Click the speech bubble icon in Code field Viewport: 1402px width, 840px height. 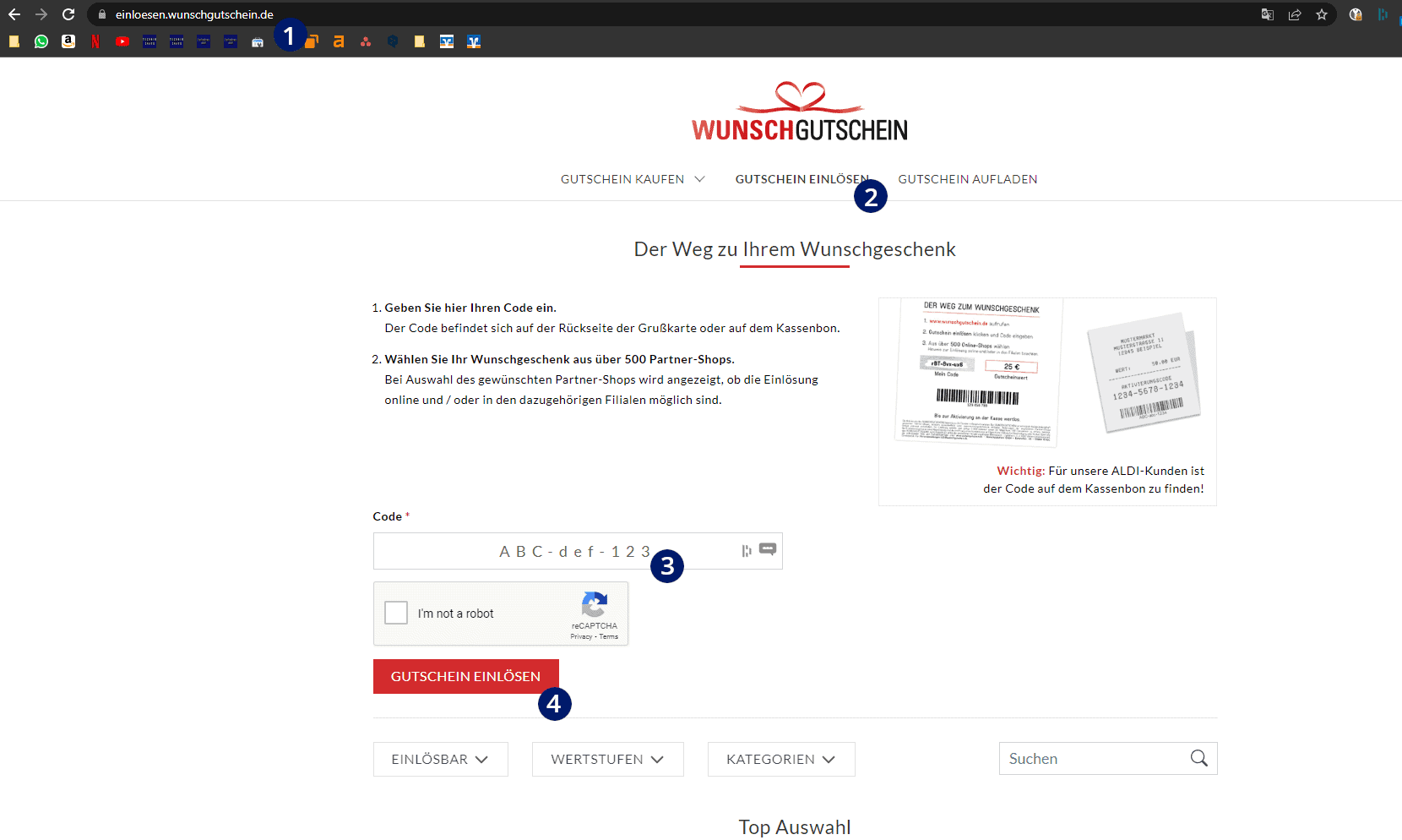click(x=768, y=549)
